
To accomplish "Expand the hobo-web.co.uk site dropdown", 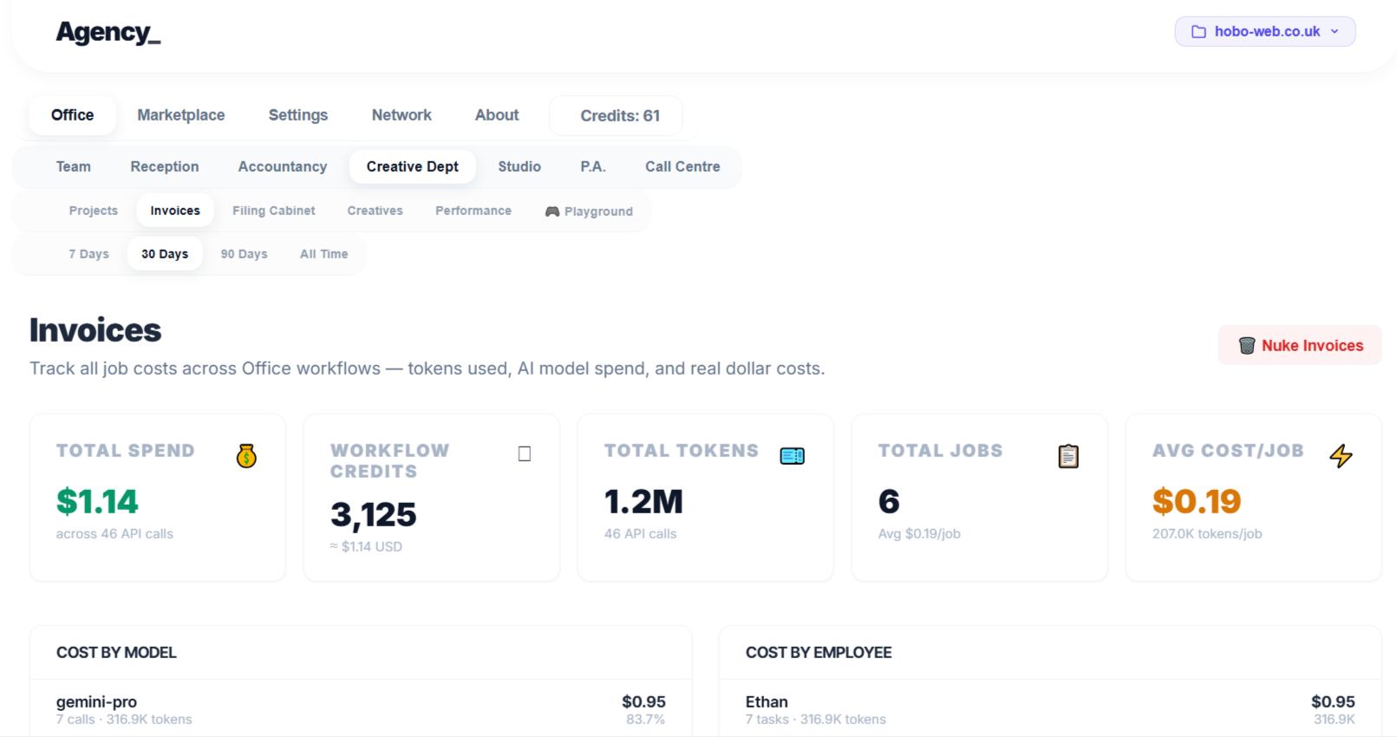I will click(x=1335, y=32).
